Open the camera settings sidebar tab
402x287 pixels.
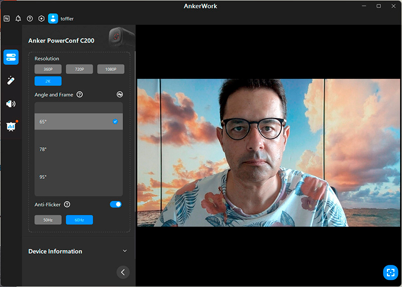11,57
